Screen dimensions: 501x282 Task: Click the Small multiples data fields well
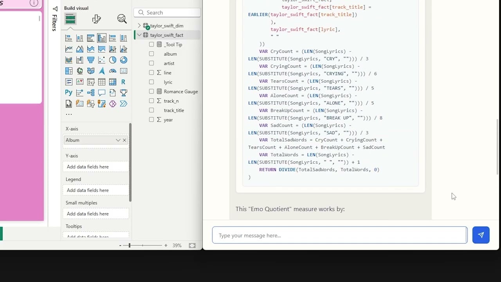[x=96, y=213]
